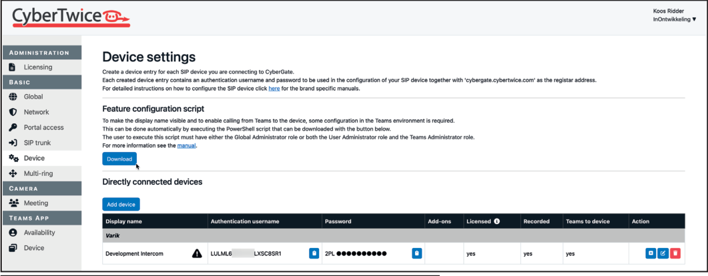The height and width of the screenshot is (276, 708).
Task: Click the Feature configuration script heading
Action: pos(153,109)
